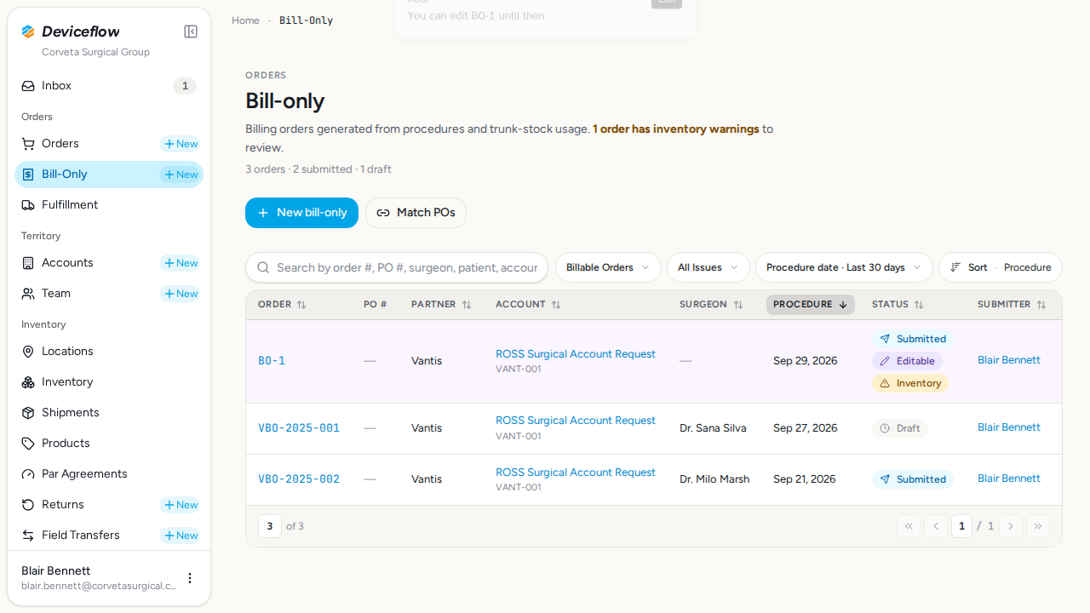Focus the order search field
The height and width of the screenshot is (613, 1090).
point(397,267)
